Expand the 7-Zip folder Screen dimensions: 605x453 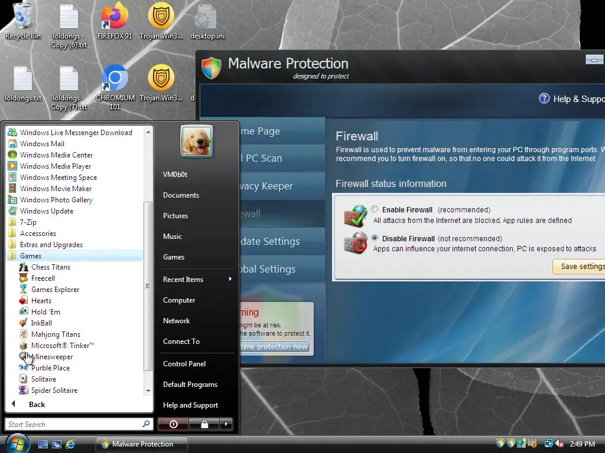pos(28,222)
